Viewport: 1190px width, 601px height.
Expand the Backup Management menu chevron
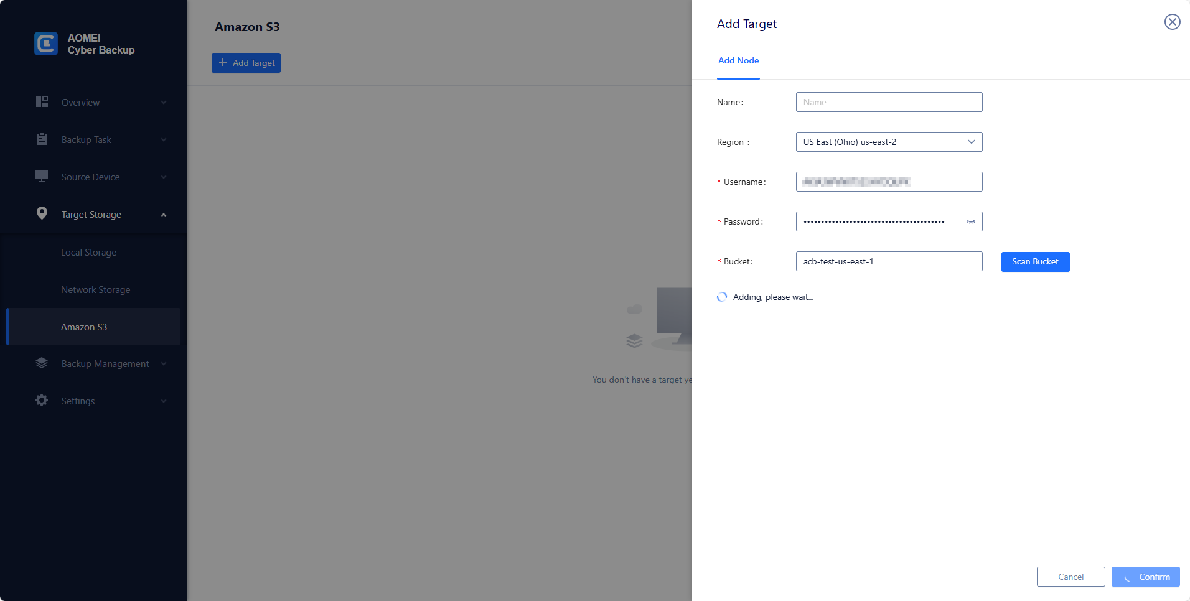pyautogui.click(x=164, y=364)
